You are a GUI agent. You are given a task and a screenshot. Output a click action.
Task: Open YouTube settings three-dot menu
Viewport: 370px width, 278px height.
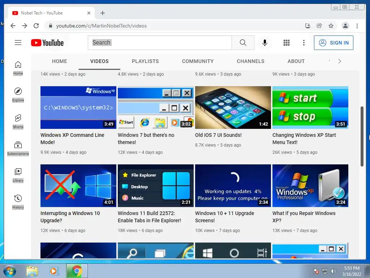304,43
